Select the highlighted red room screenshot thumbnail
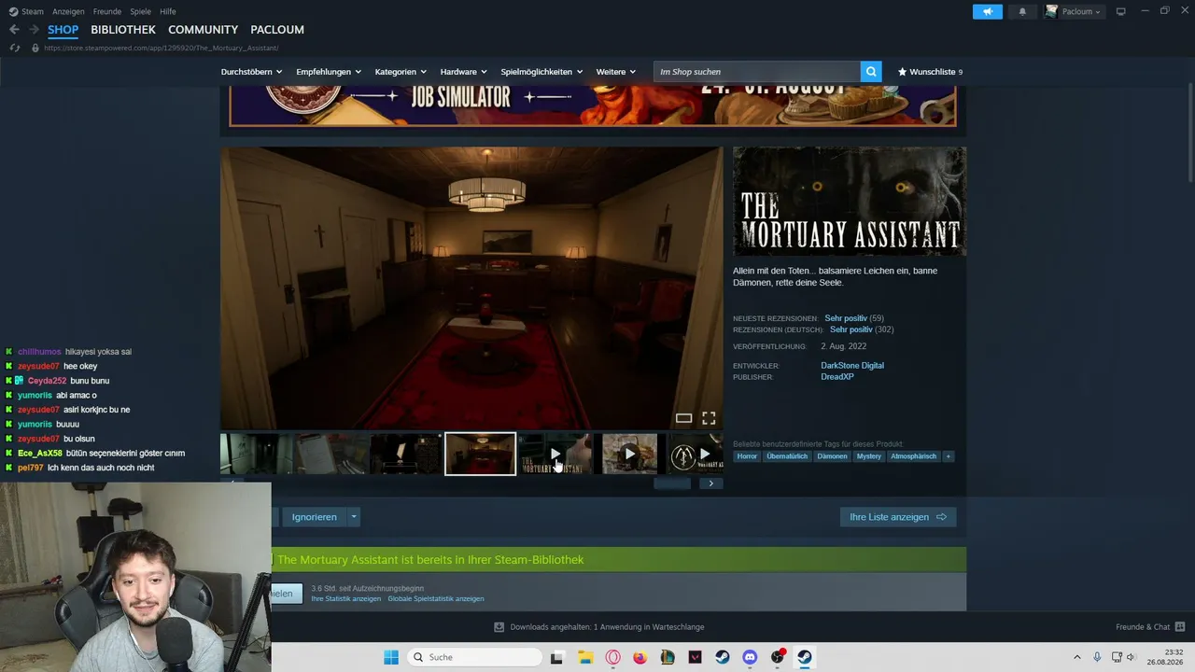Viewport: 1195px width, 672px height. 480,454
